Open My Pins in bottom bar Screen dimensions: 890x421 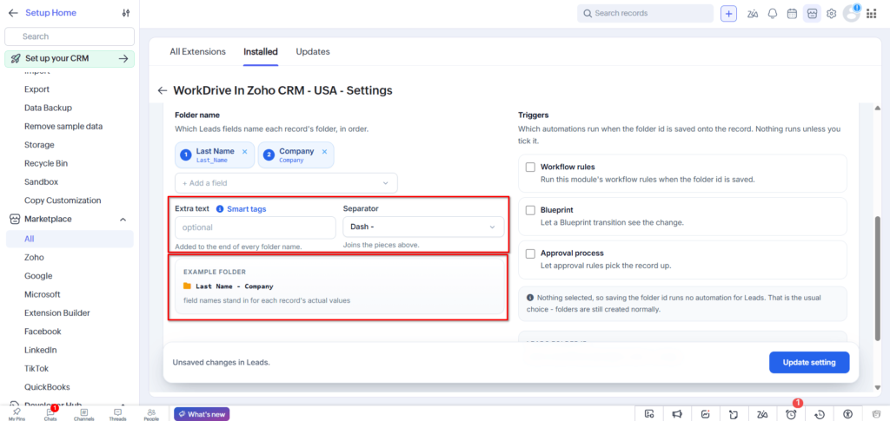click(17, 414)
